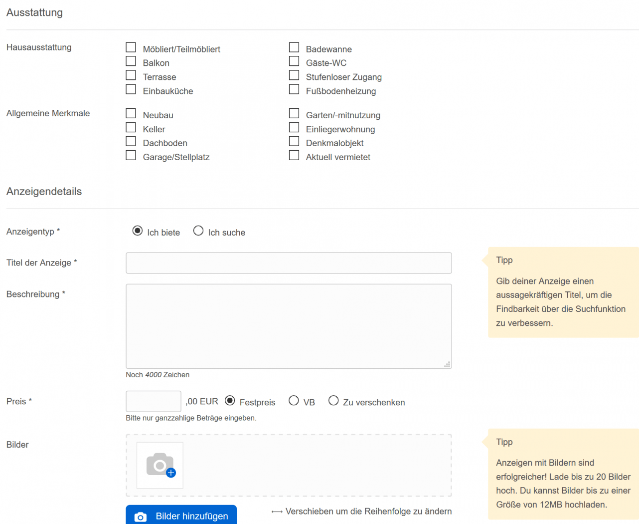The height and width of the screenshot is (524, 639).
Task: Tick the Neubau checkbox
Action: point(131,113)
